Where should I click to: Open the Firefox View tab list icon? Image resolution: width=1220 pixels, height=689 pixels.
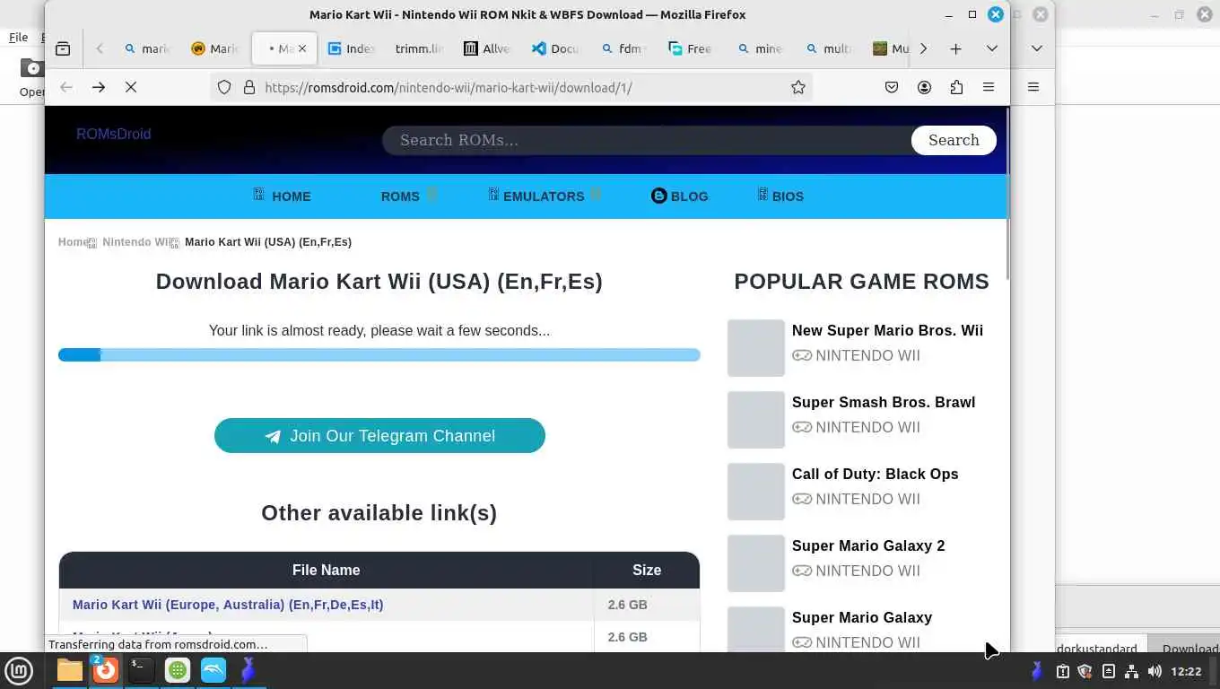coord(63,48)
